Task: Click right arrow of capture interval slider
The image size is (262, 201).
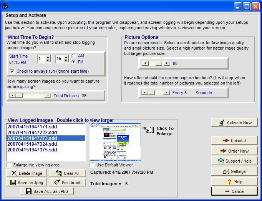Action: coord(166,93)
